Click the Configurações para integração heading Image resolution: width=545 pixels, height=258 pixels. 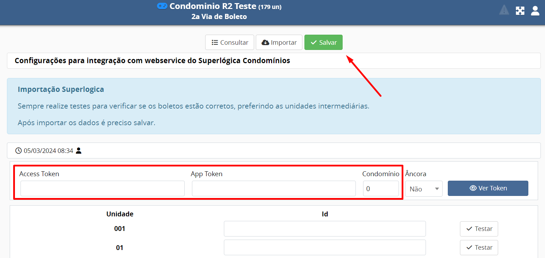(152, 61)
